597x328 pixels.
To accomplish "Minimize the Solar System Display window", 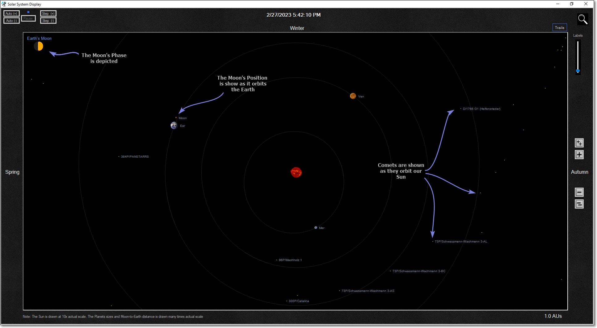I will [558, 4].
